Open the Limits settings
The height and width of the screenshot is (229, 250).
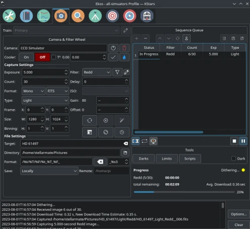(167, 159)
